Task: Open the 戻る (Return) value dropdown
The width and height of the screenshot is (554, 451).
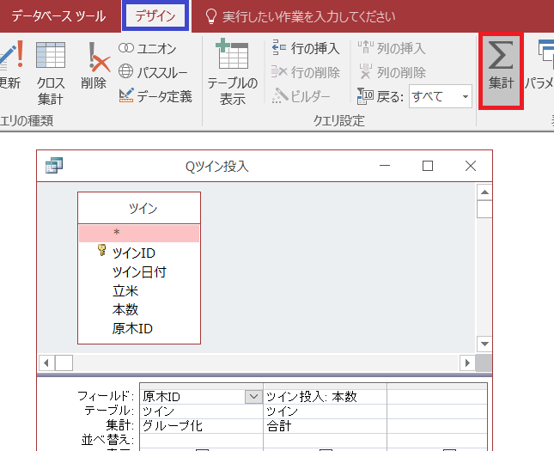Action: click(466, 96)
